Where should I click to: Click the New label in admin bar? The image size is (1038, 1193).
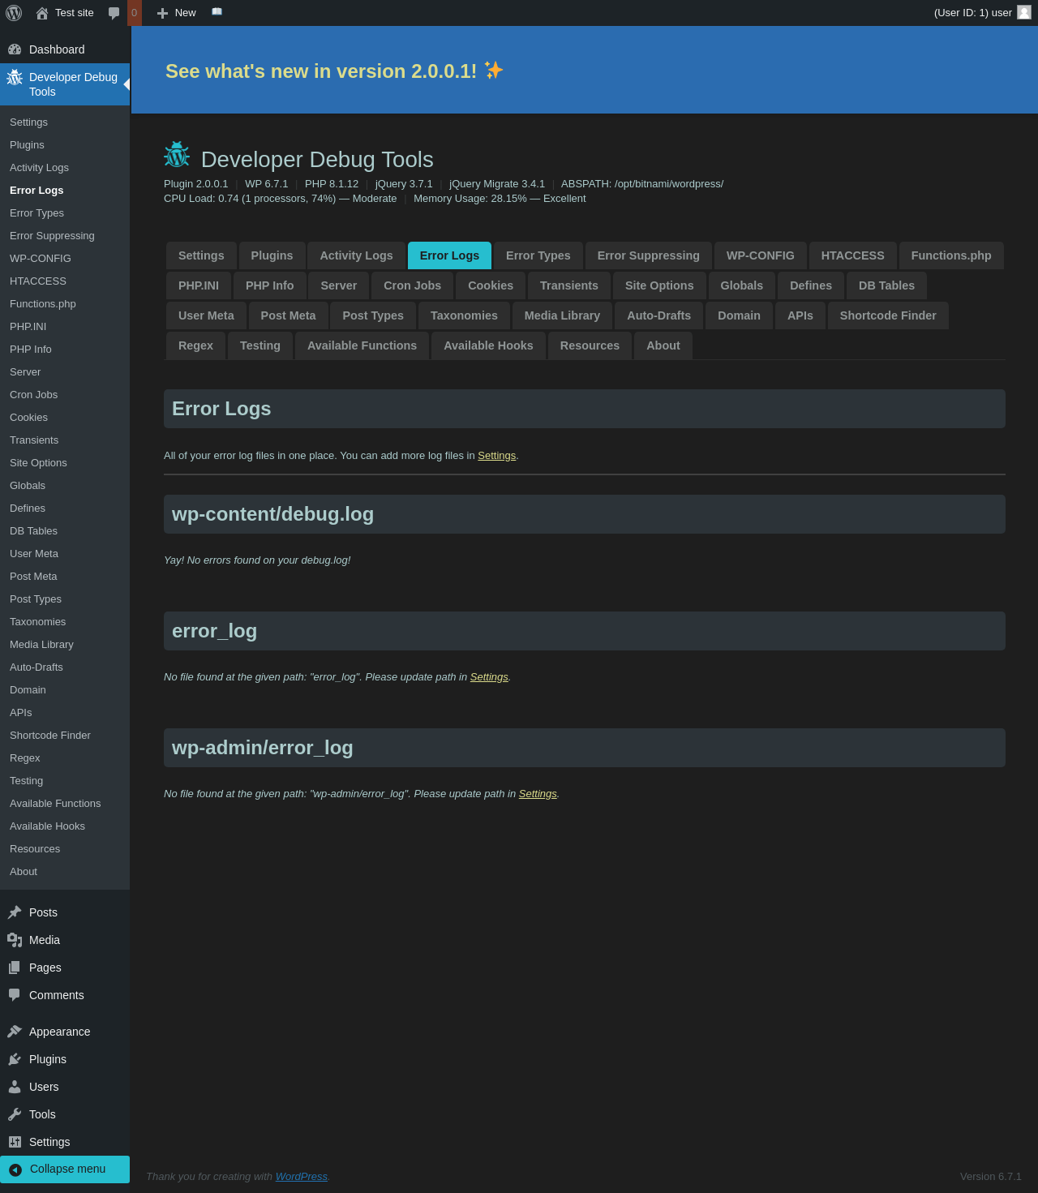(x=185, y=13)
